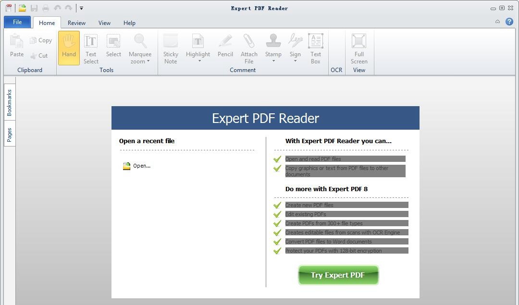This screenshot has height=305, width=519.
Task: Open the blue Help question mark icon
Action: [x=509, y=22]
